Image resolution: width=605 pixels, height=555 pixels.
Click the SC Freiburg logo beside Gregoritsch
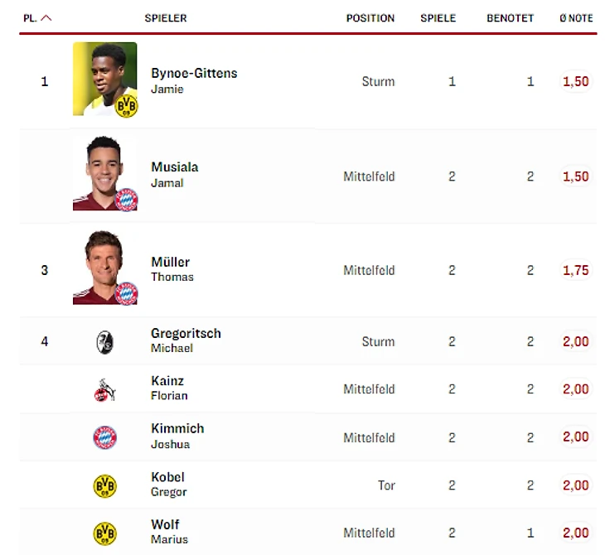pos(104,341)
